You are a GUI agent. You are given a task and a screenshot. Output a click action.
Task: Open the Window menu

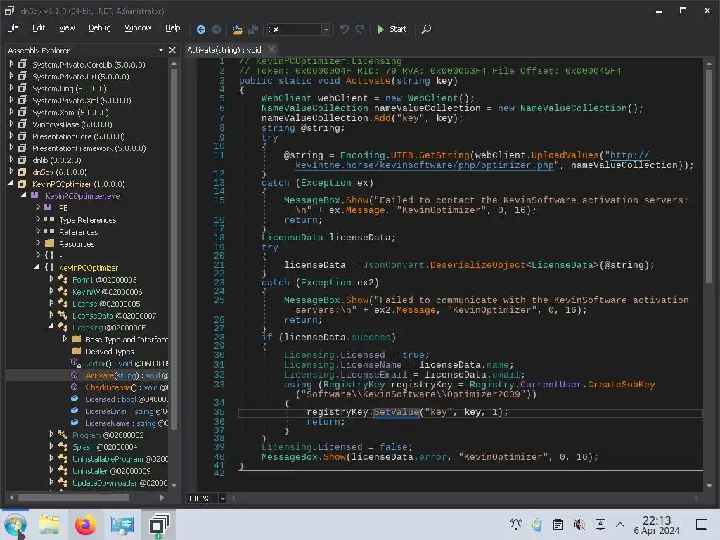point(138,27)
